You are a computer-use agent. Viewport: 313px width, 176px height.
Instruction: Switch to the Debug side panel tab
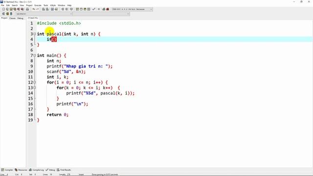(x=20, y=18)
